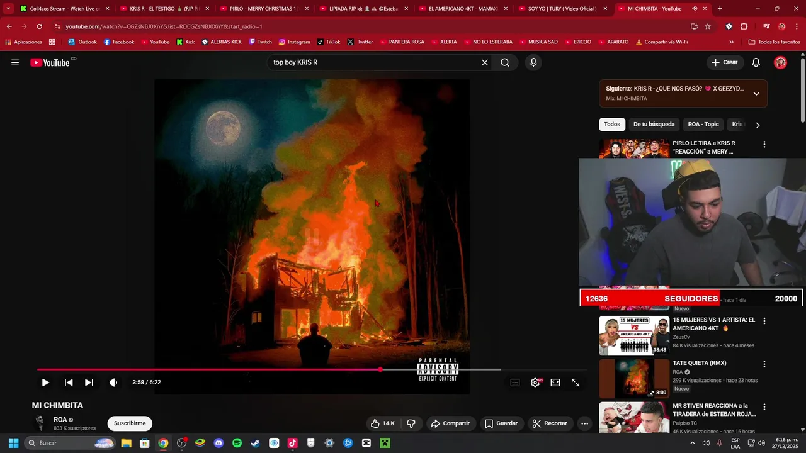This screenshot has height=453, width=806.
Task: Enter fullscreen video mode
Action: point(576,383)
